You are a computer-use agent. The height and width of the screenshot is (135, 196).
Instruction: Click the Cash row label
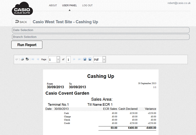click(x=66, y=113)
